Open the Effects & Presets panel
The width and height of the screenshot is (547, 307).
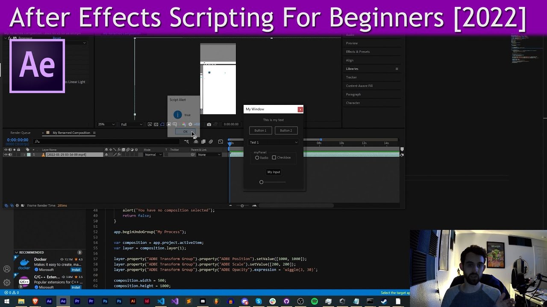358,52
